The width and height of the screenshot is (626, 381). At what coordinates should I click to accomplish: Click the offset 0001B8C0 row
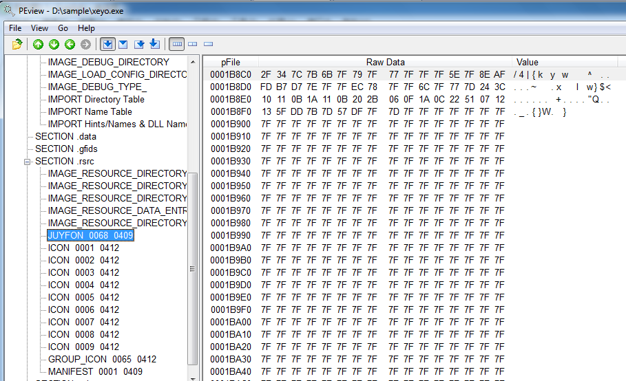(415, 74)
